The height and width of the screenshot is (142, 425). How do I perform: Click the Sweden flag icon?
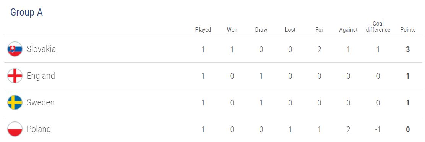tap(15, 102)
